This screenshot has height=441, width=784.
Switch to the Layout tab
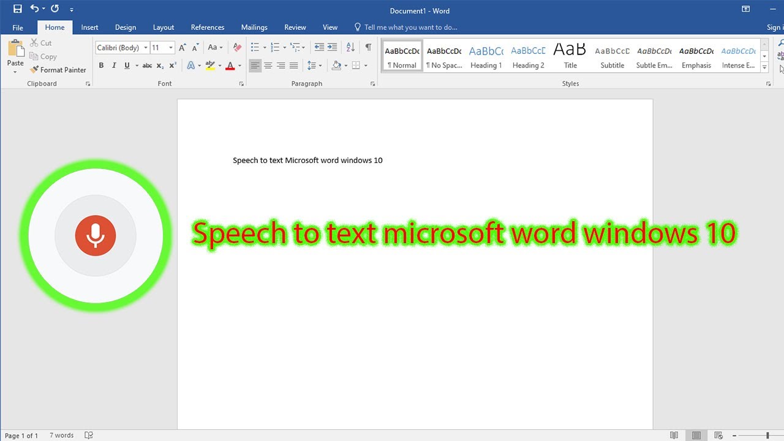pos(164,28)
